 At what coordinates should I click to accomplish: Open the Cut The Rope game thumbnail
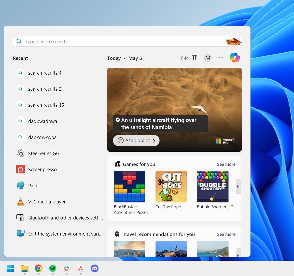tap(171, 186)
